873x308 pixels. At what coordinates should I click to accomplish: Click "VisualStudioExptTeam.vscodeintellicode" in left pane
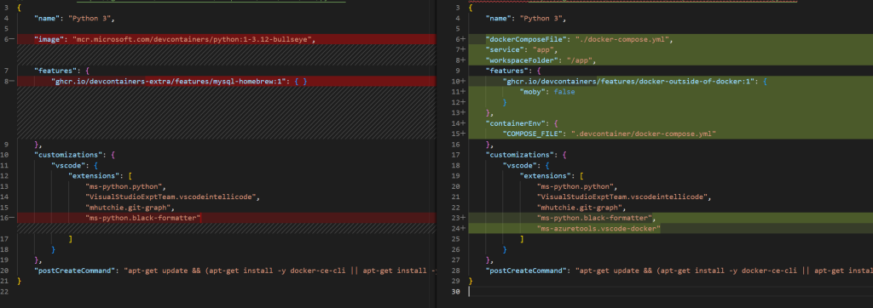pyautogui.click(x=171, y=197)
